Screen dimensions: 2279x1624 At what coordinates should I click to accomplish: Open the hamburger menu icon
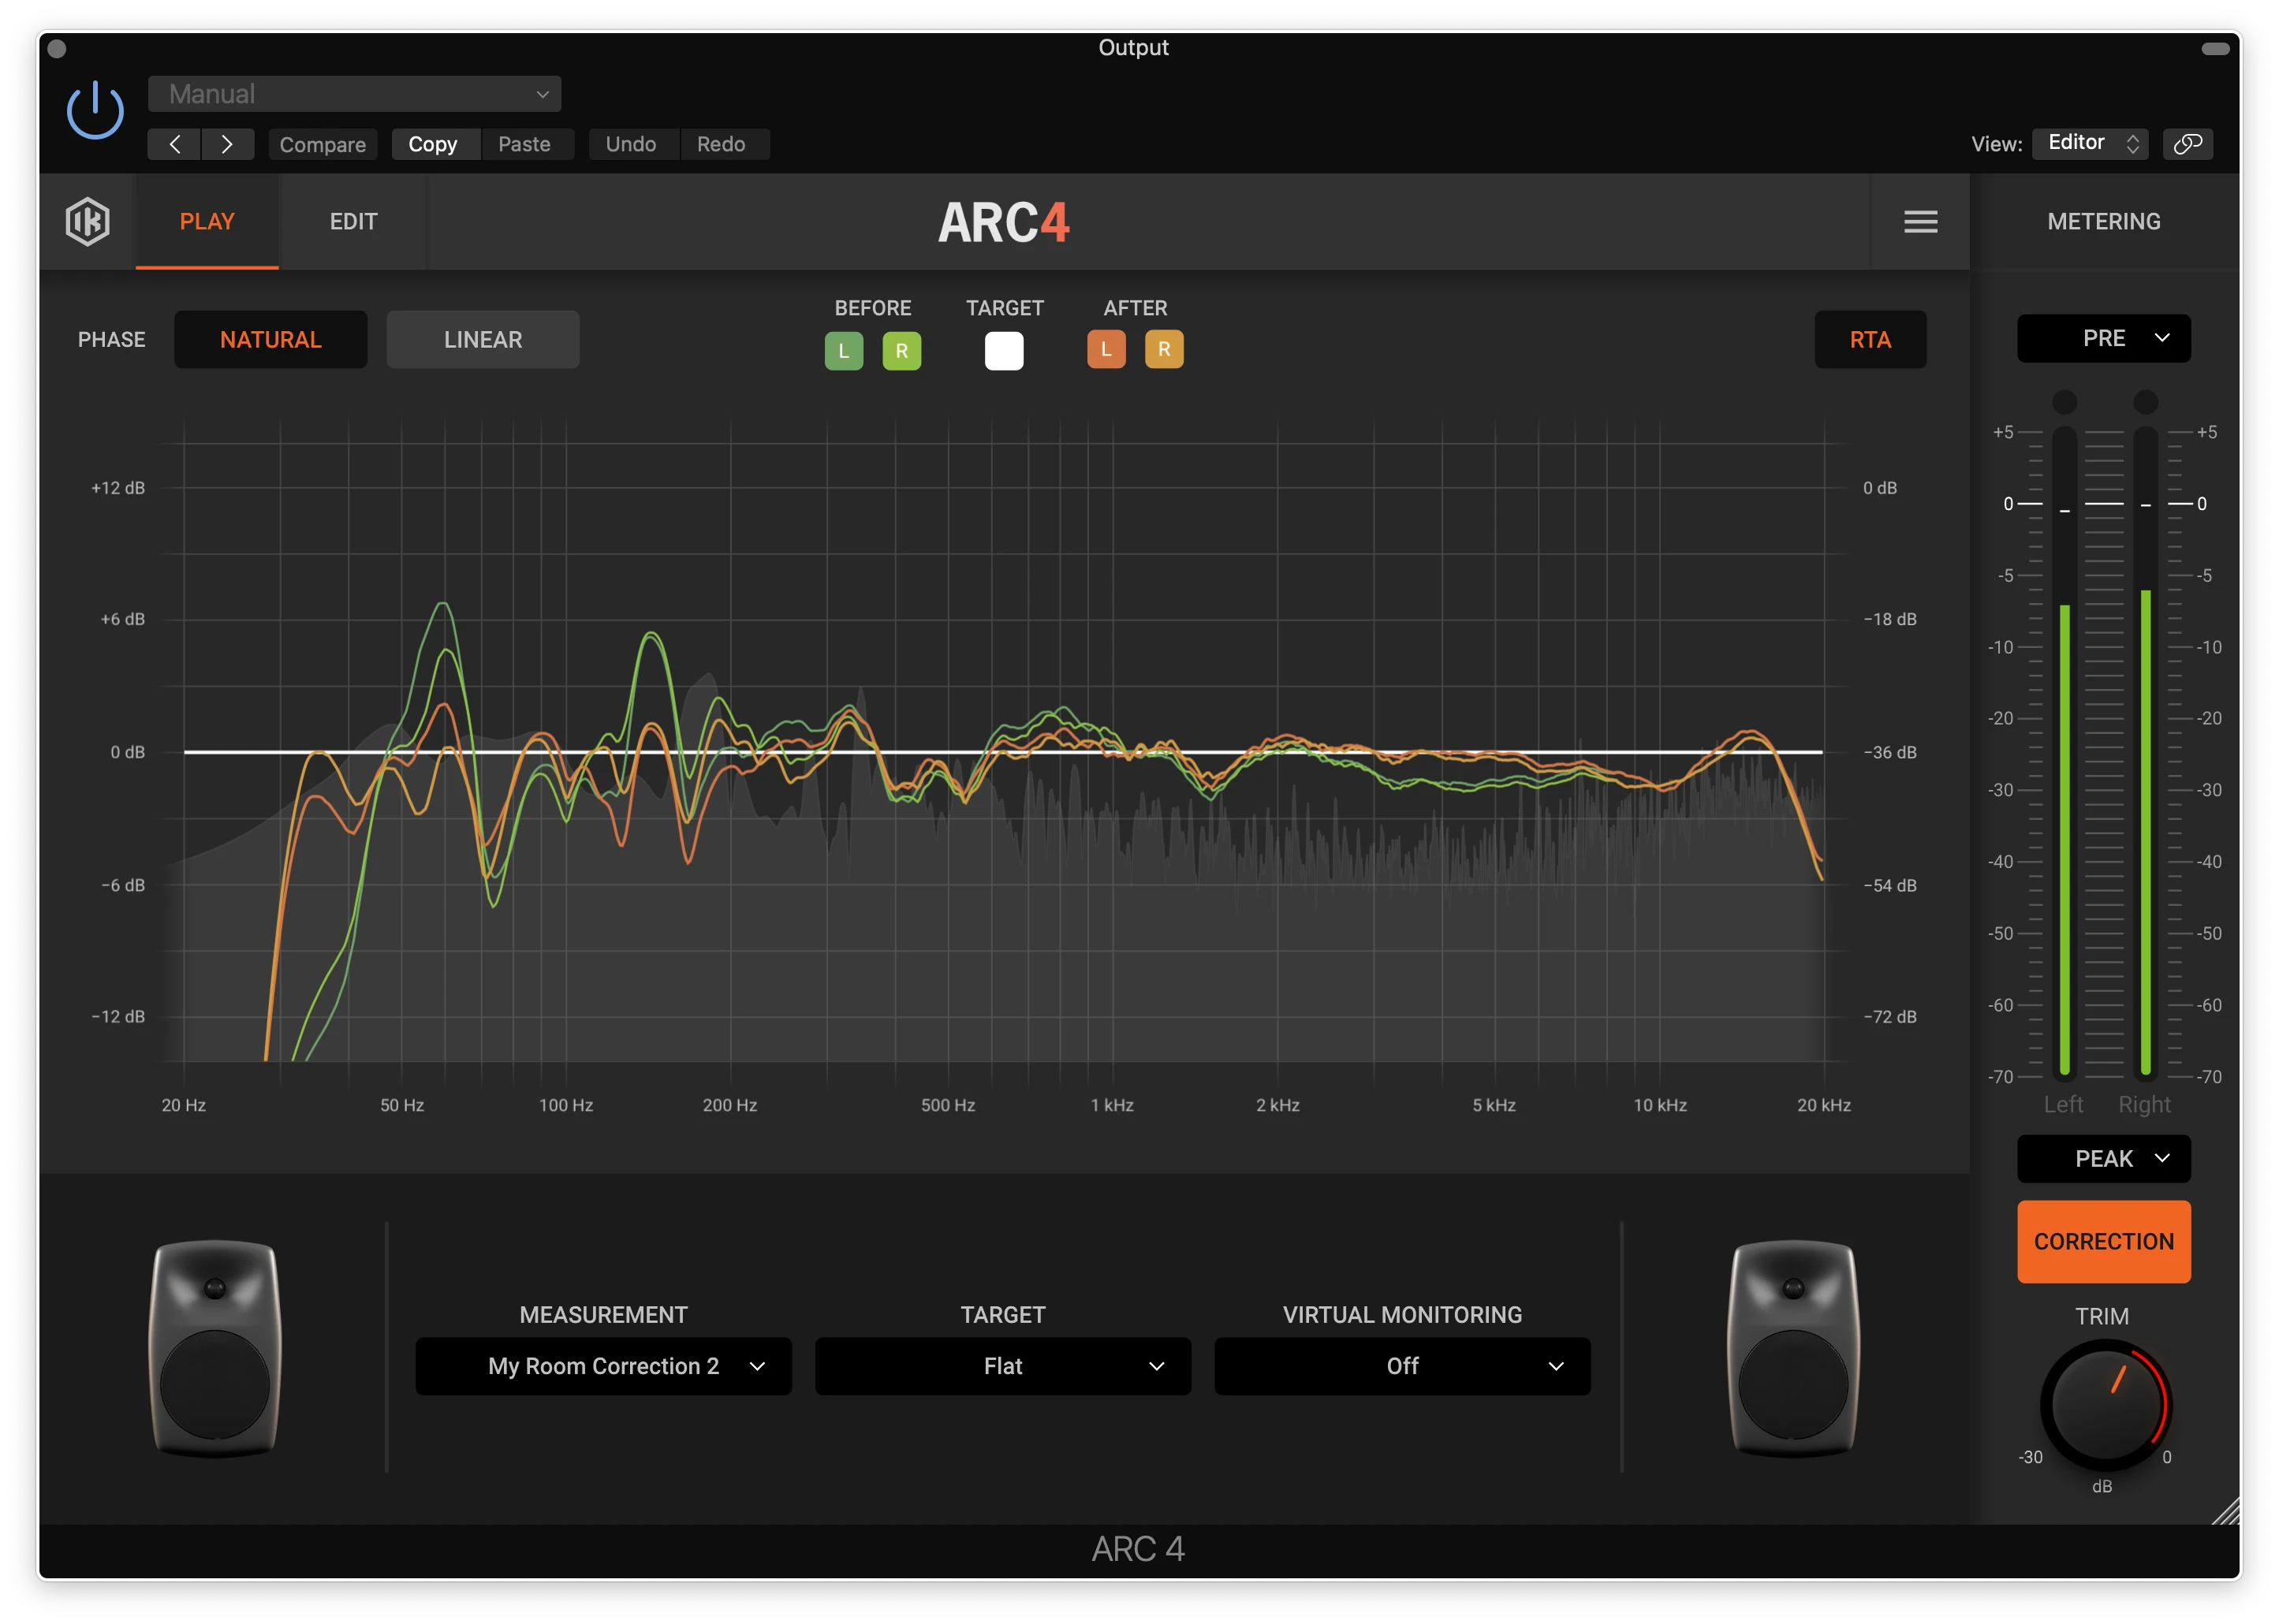point(1919,221)
